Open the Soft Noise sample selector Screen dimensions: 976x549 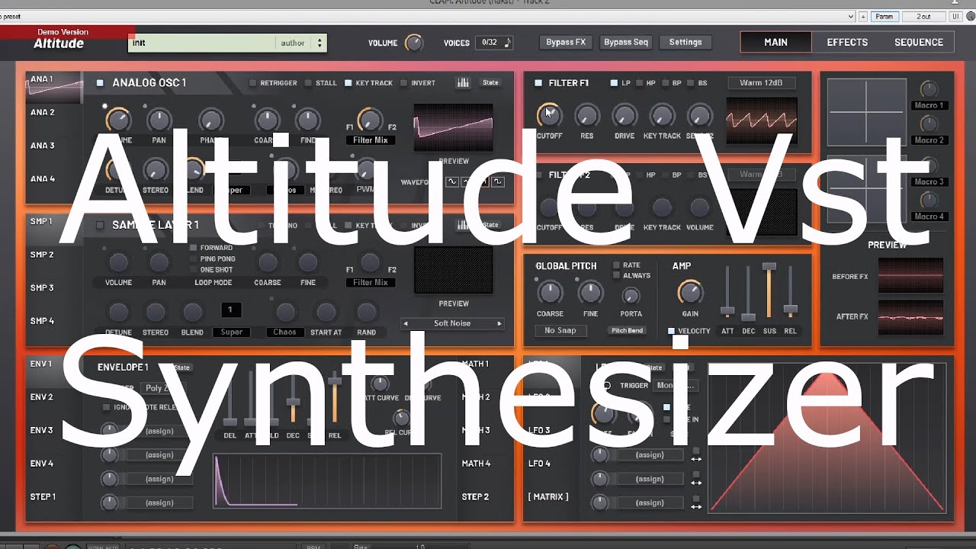tap(452, 323)
